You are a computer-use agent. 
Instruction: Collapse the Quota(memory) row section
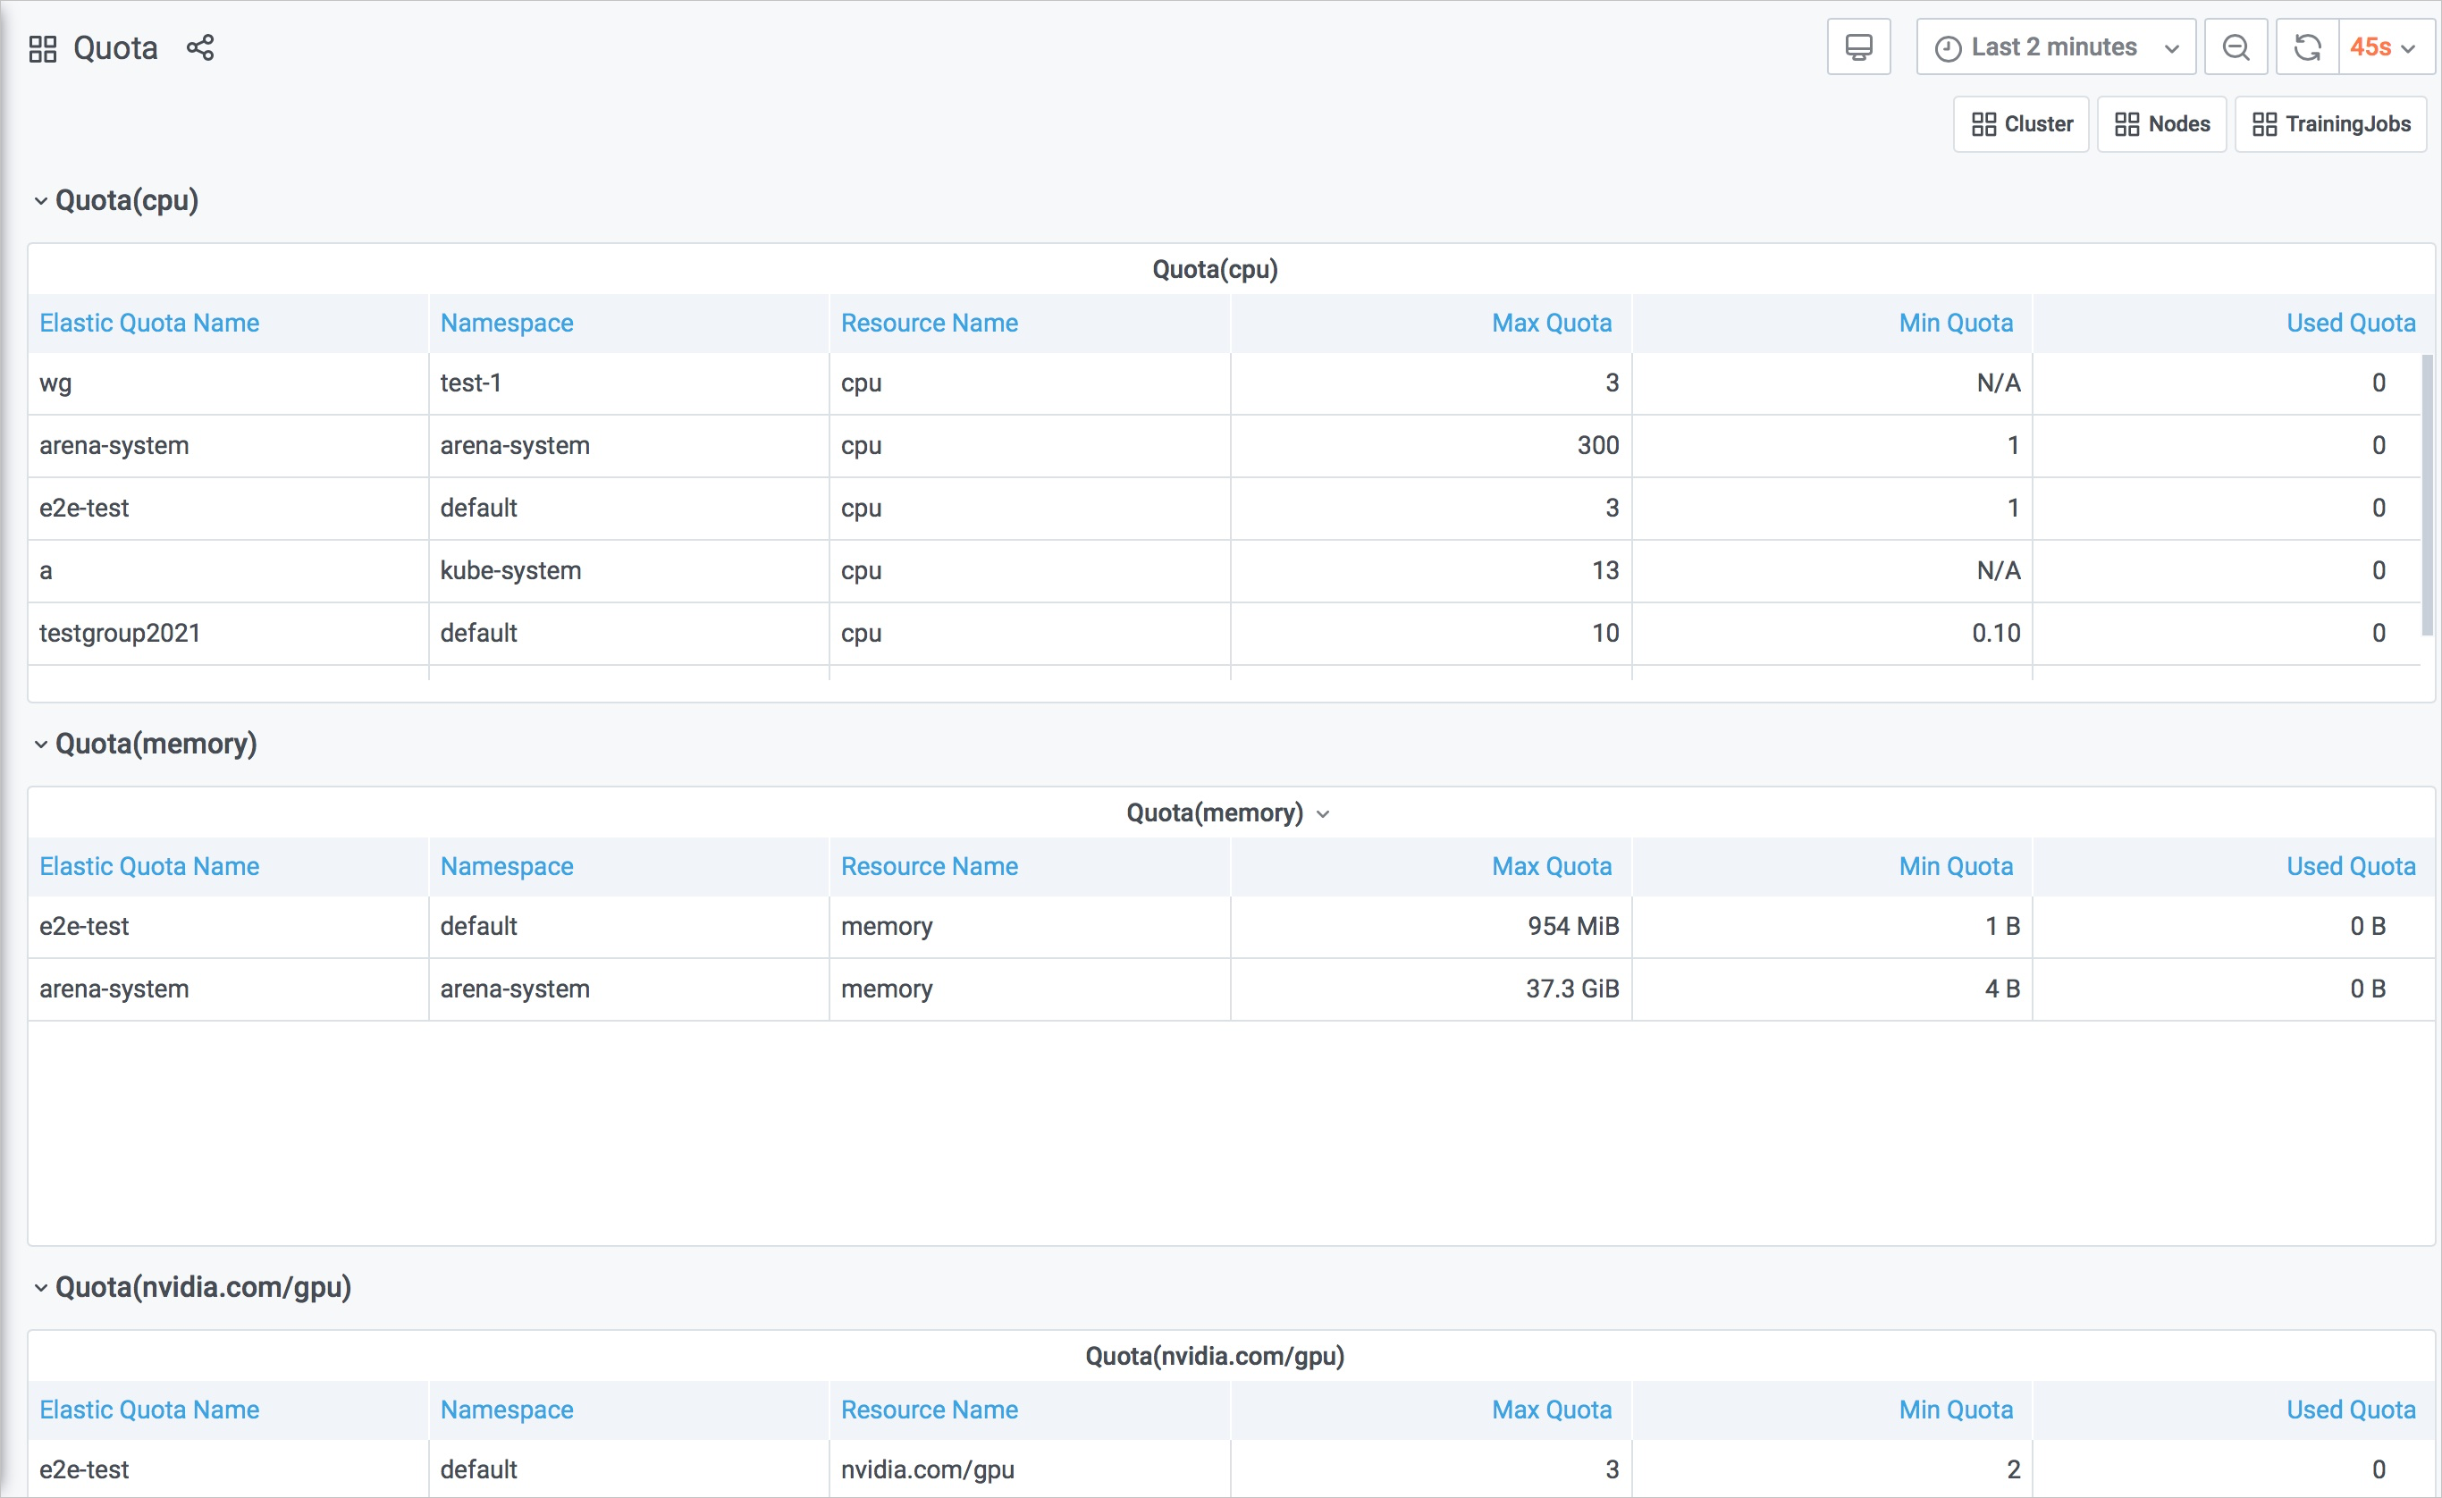[40, 744]
